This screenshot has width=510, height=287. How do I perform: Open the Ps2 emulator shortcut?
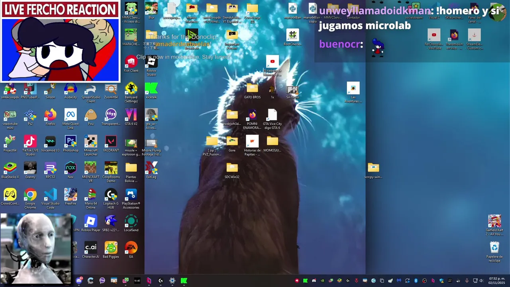point(30,117)
